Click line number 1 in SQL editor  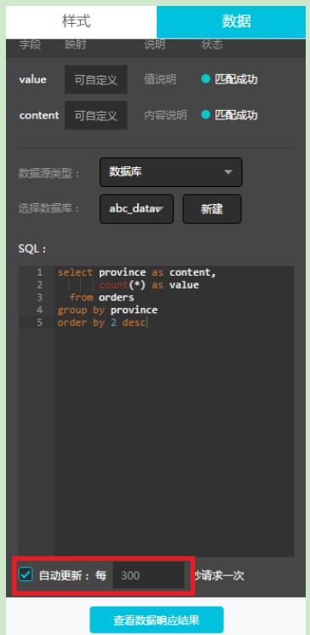(39, 272)
